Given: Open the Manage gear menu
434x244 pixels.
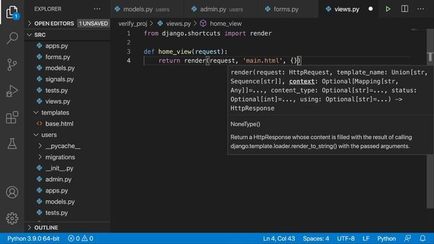Looking at the screenshot, I should pos(12,218).
